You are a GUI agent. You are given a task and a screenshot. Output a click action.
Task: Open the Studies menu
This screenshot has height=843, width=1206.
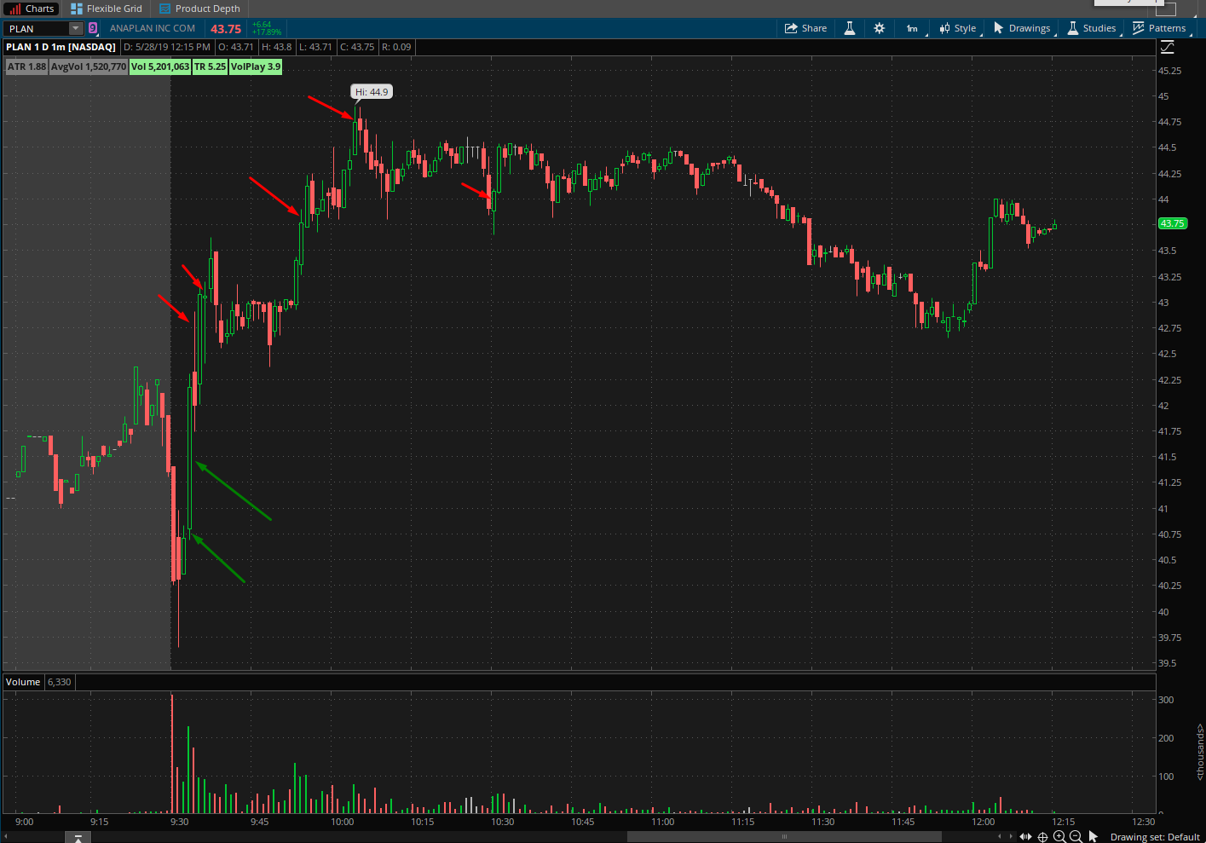[x=1093, y=28]
